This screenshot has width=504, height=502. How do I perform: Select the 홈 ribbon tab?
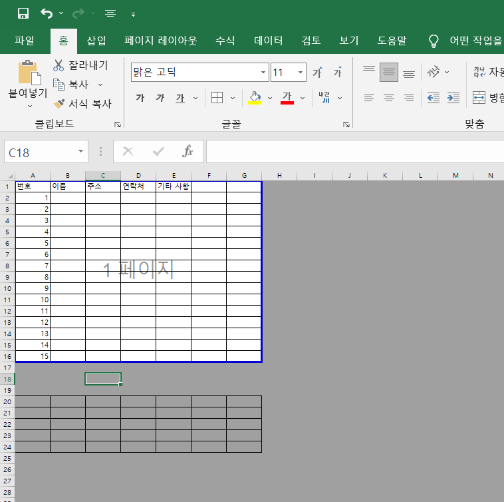63,41
